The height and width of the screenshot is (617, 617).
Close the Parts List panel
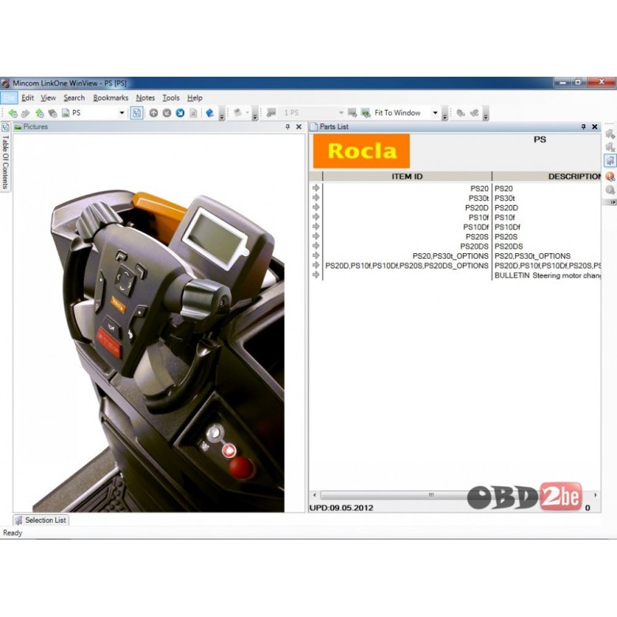pos(595,127)
